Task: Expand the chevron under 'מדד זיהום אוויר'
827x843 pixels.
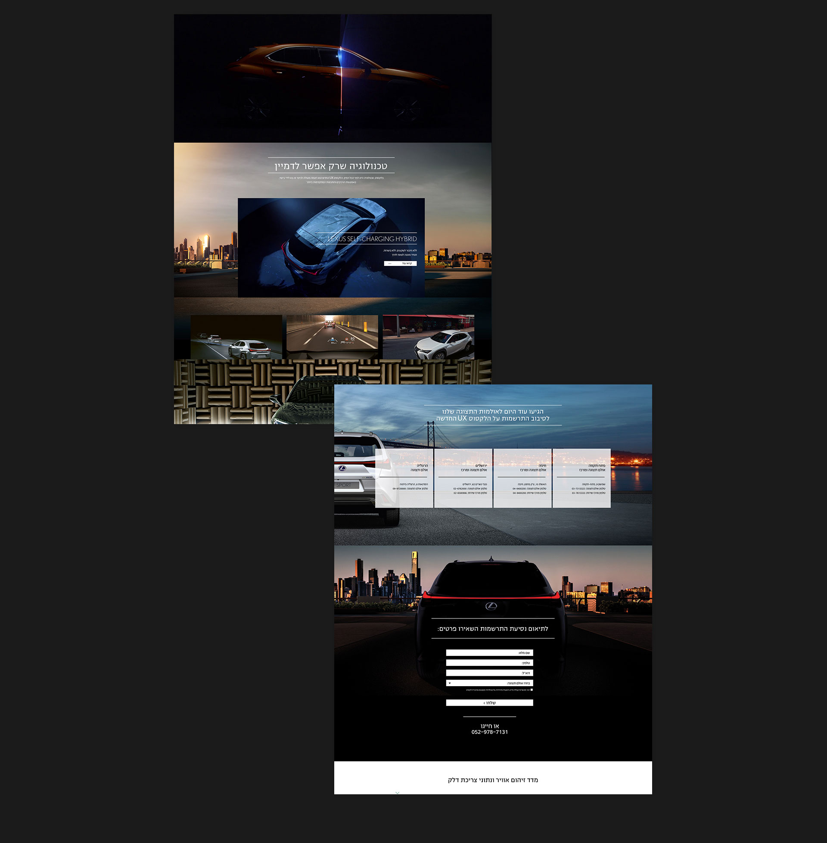Action: click(398, 793)
